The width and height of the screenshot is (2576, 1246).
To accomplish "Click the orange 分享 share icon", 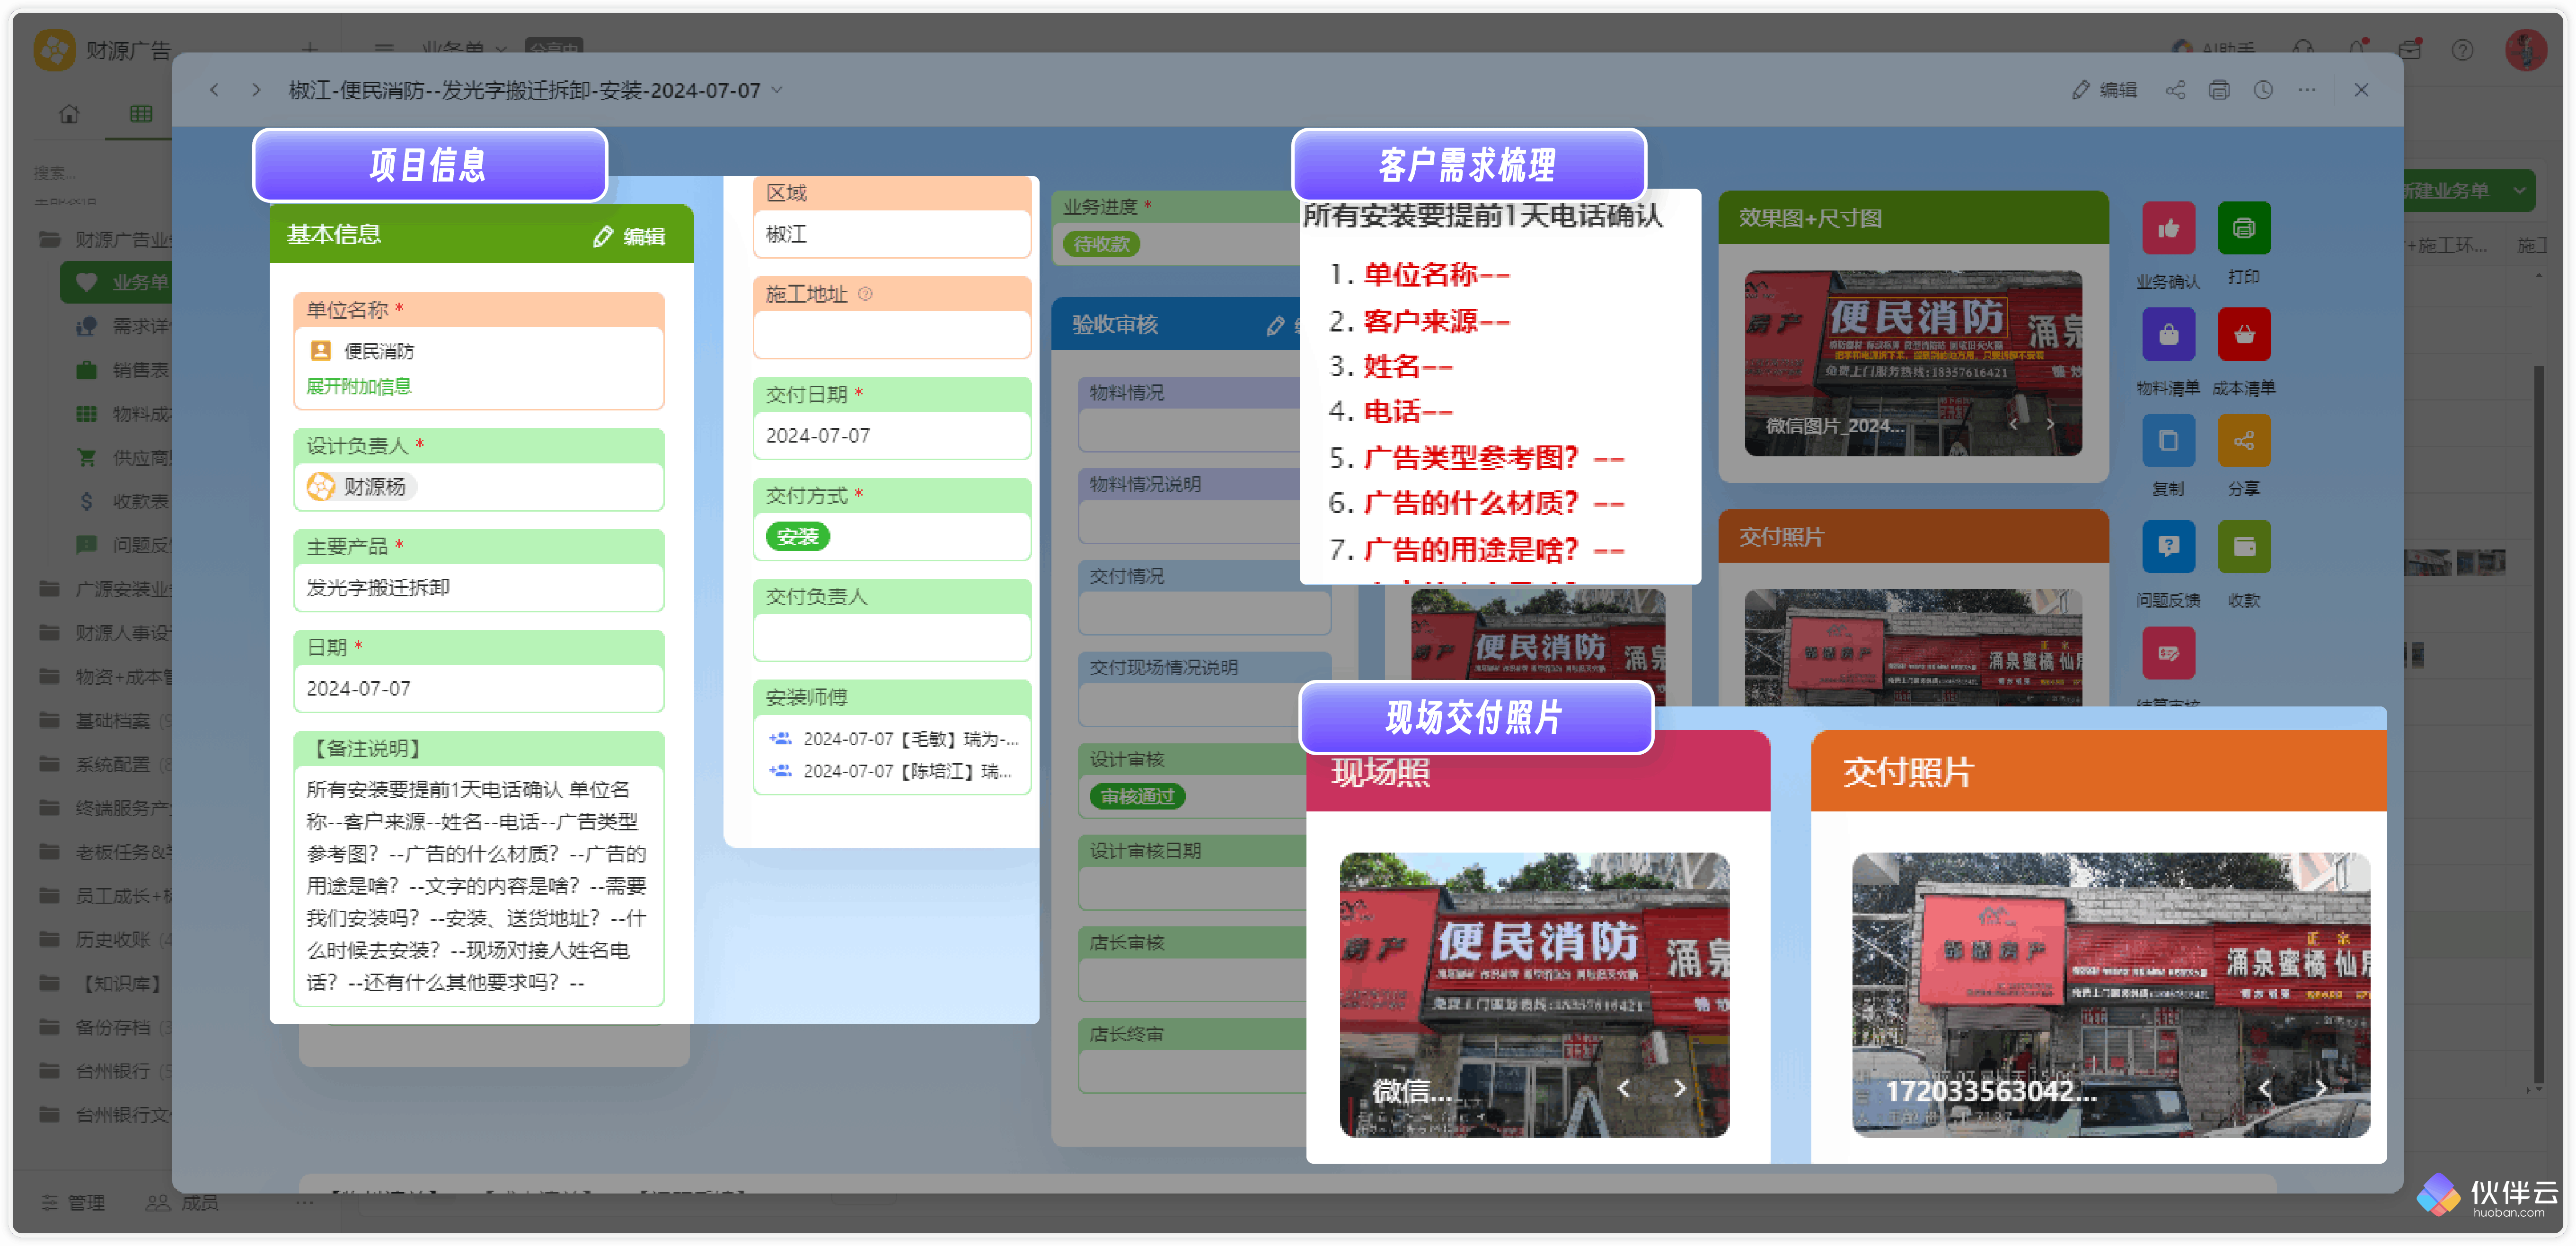I will [2244, 441].
